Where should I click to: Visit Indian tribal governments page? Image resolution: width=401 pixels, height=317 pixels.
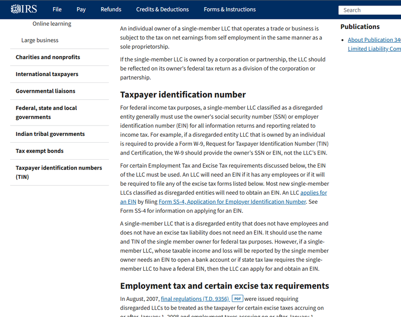click(50, 134)
